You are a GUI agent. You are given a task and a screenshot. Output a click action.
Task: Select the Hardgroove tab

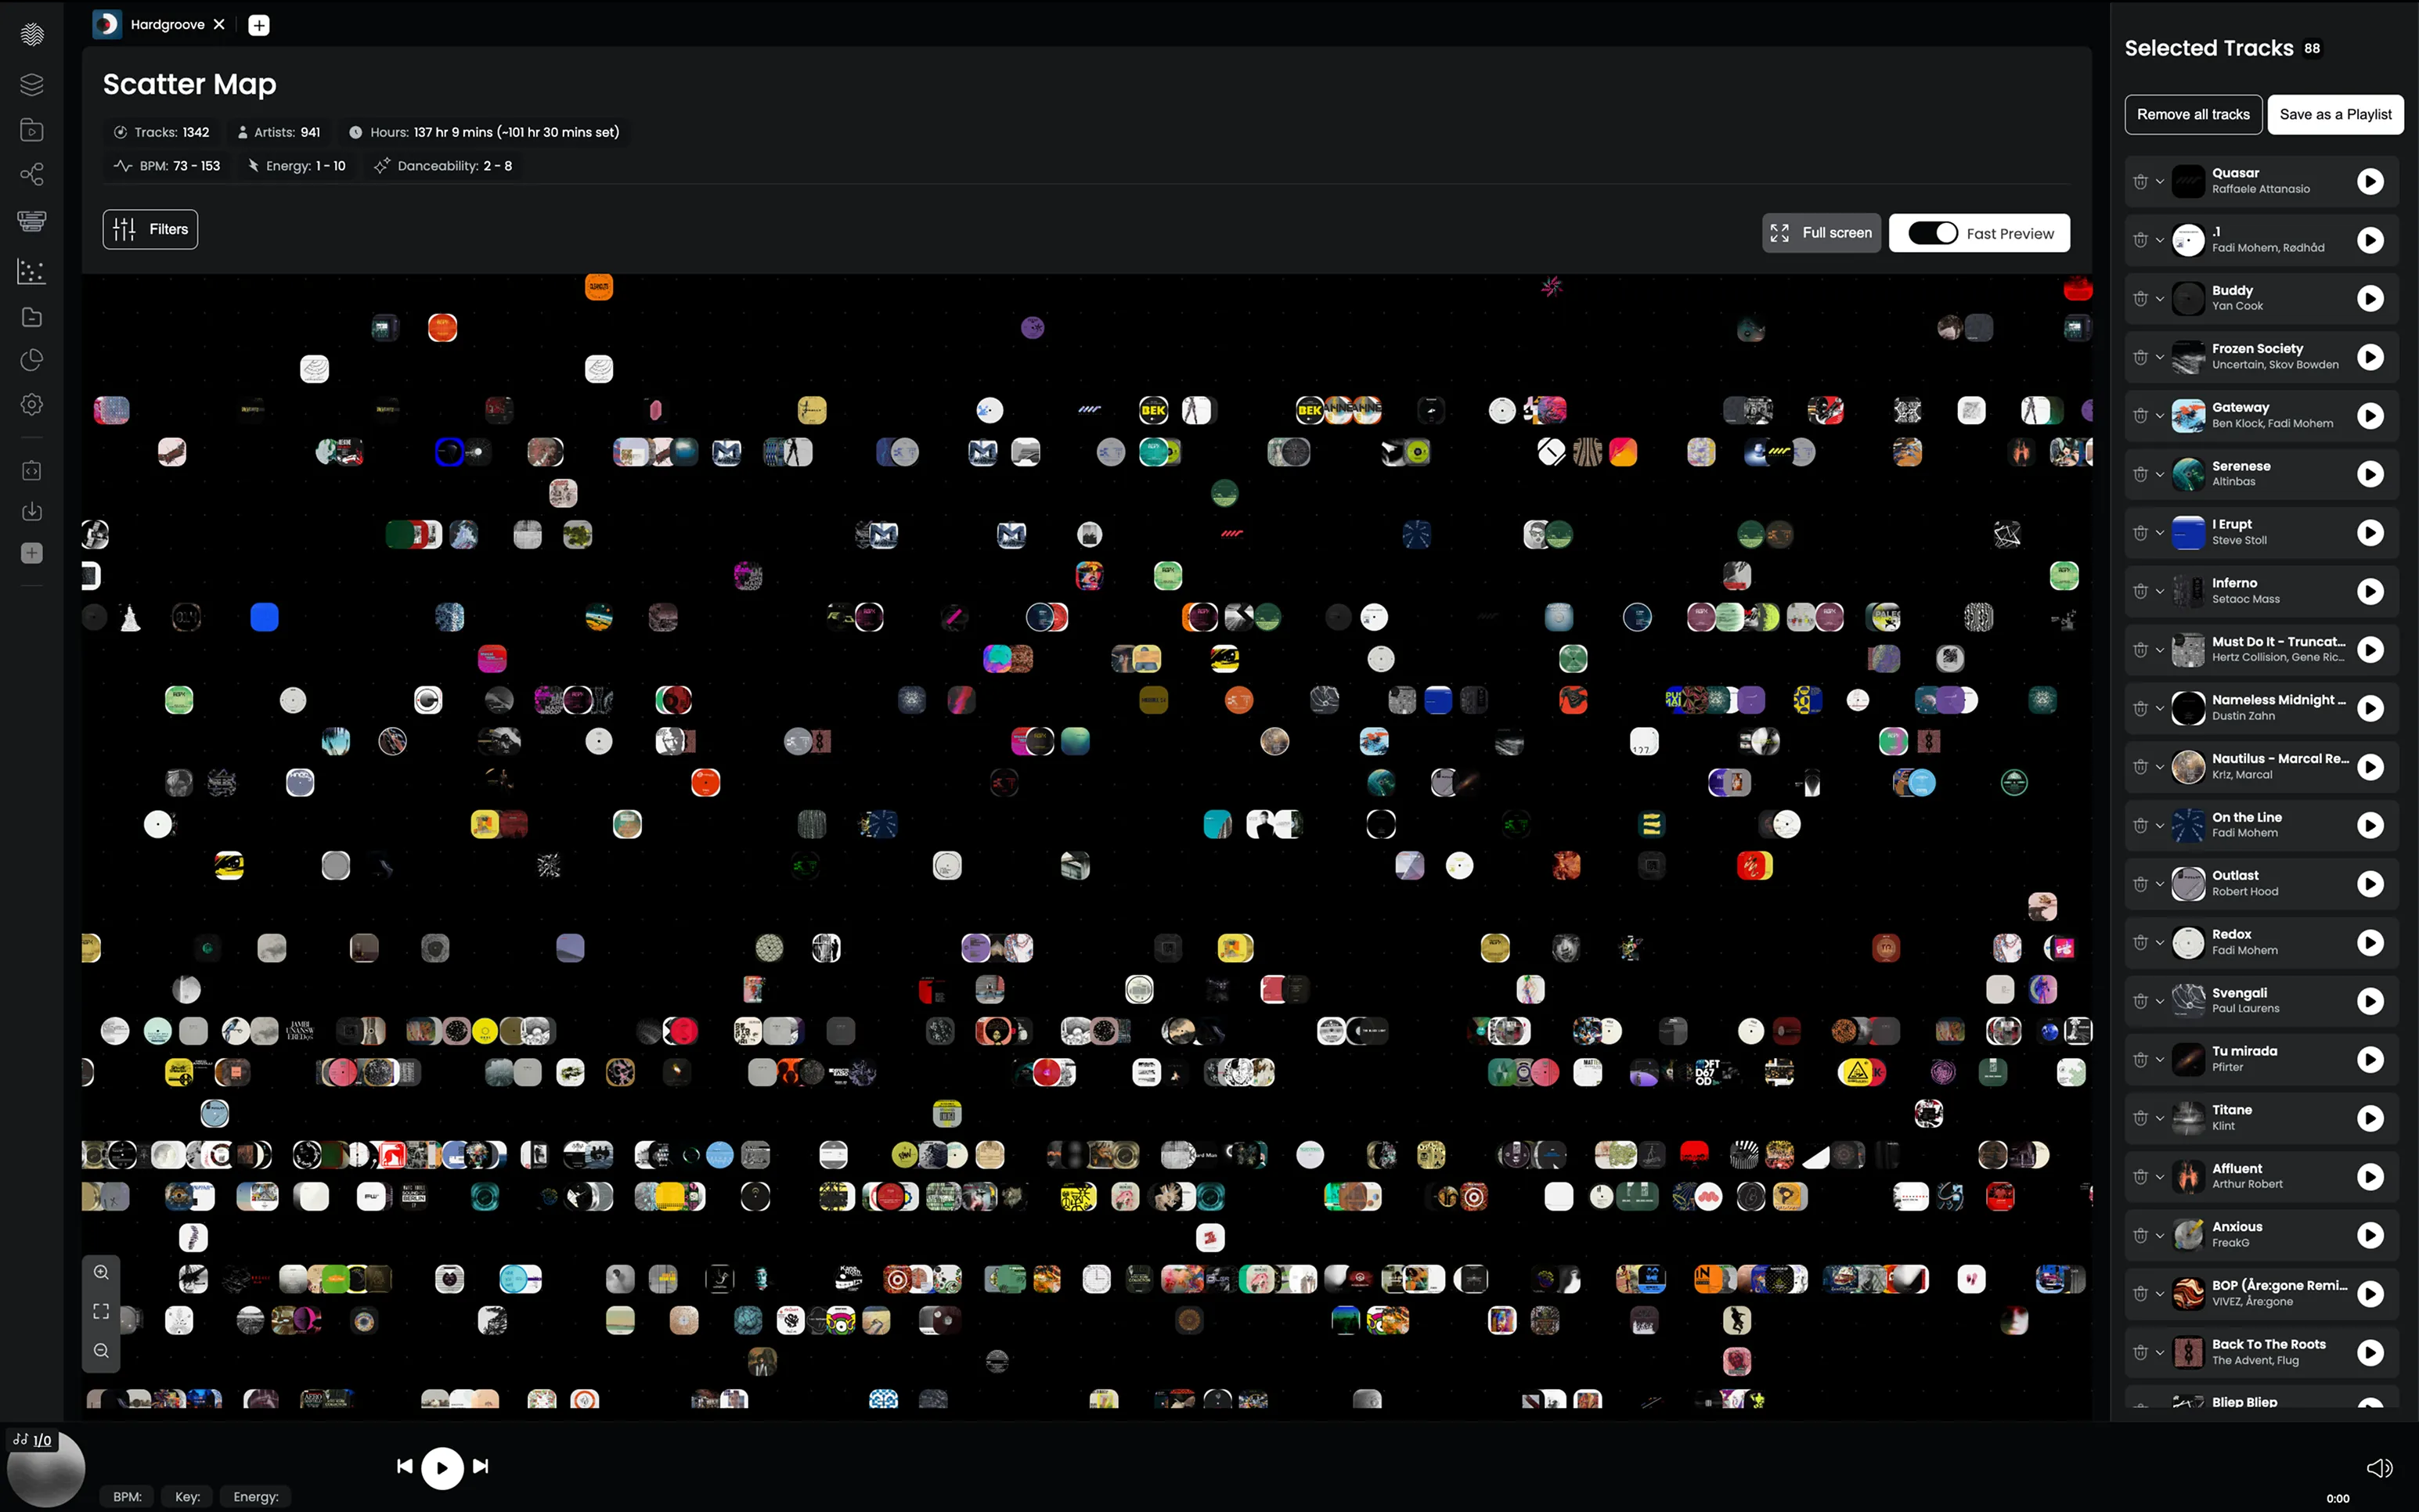click(x=166, y=24)
